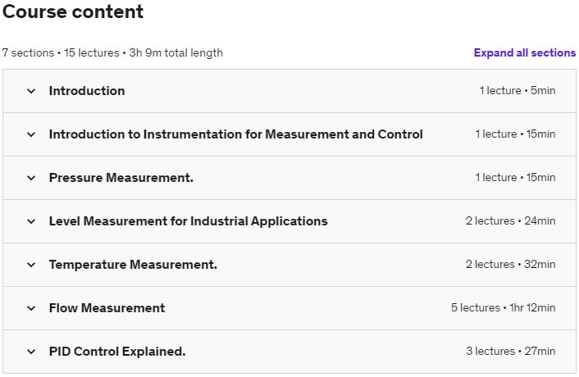This screenshot has height=377, width=579.
Task: Select the Introduction section title text
Action: (x=87, y=91)
